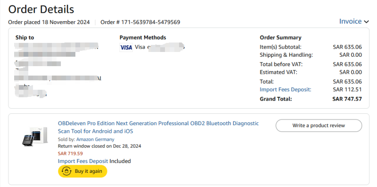Click the Payment Methods heading
Screen dimensions: 377x187
143,38
